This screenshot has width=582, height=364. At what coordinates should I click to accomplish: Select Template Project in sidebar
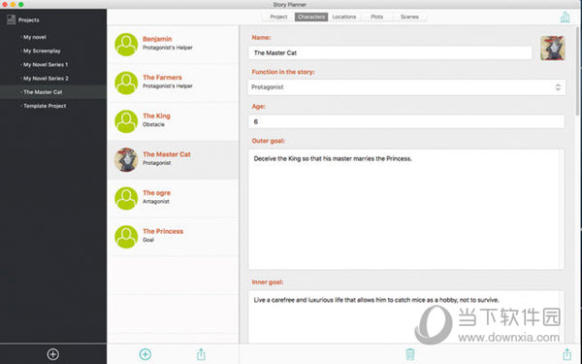pos(45,106)
